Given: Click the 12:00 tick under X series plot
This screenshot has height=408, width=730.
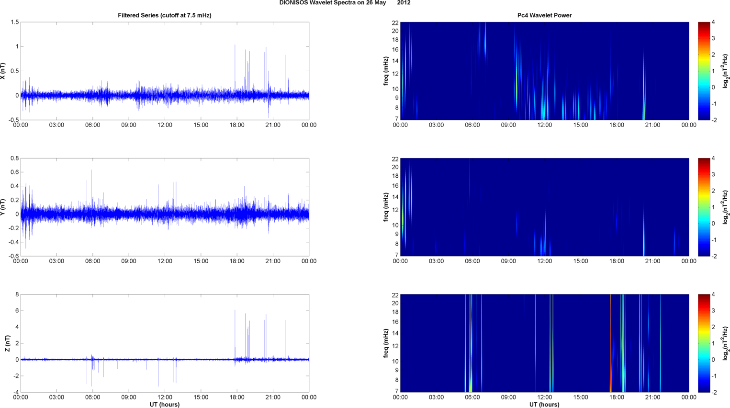Looking at the screenshot, I should click(x=165, y=125).
